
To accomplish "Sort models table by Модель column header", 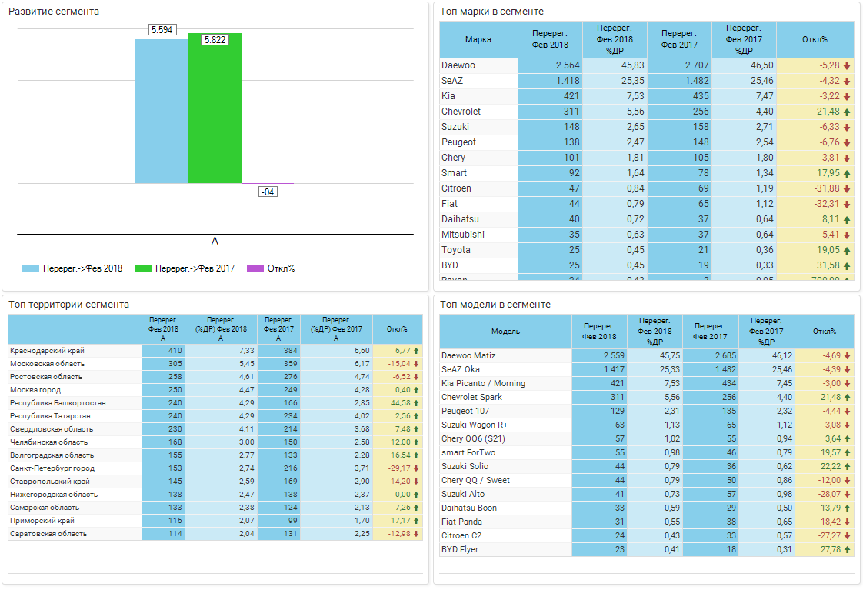I will 505,332.
